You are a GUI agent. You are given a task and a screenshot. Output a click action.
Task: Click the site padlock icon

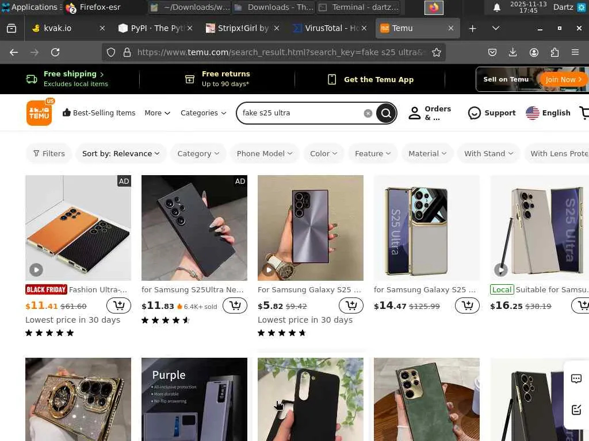pyautogui.click(x=127, y=52)
